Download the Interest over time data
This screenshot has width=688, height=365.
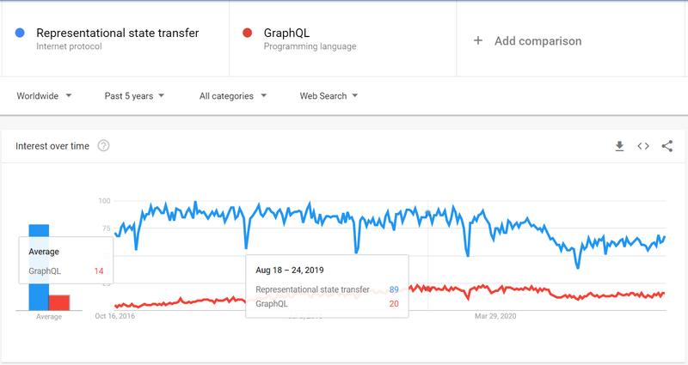[x=619, y=146]
